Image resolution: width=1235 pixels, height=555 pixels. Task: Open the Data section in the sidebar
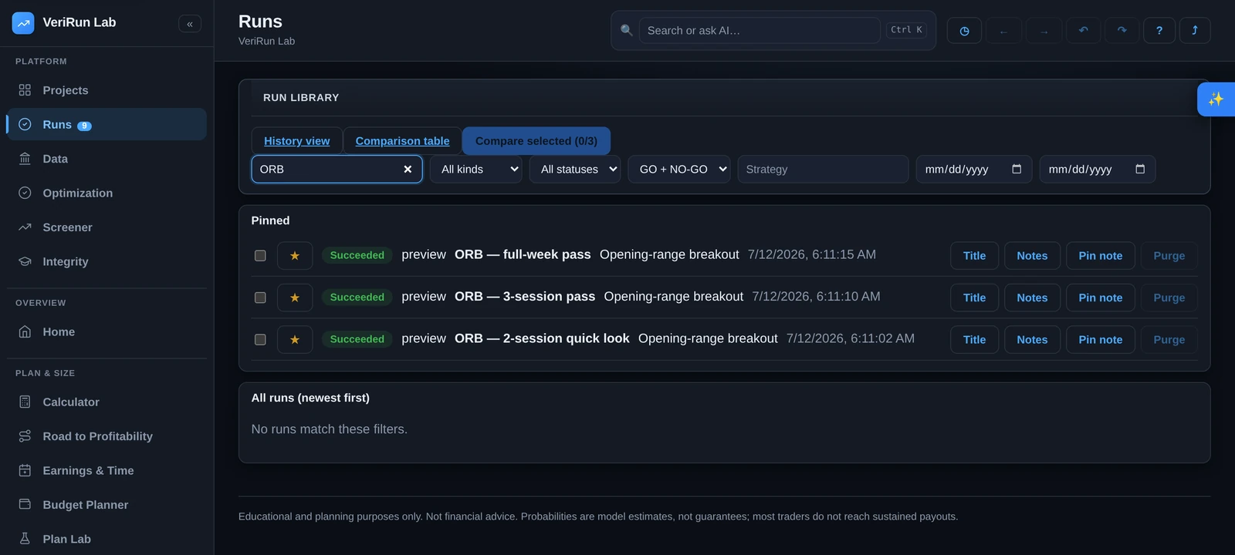107,159
